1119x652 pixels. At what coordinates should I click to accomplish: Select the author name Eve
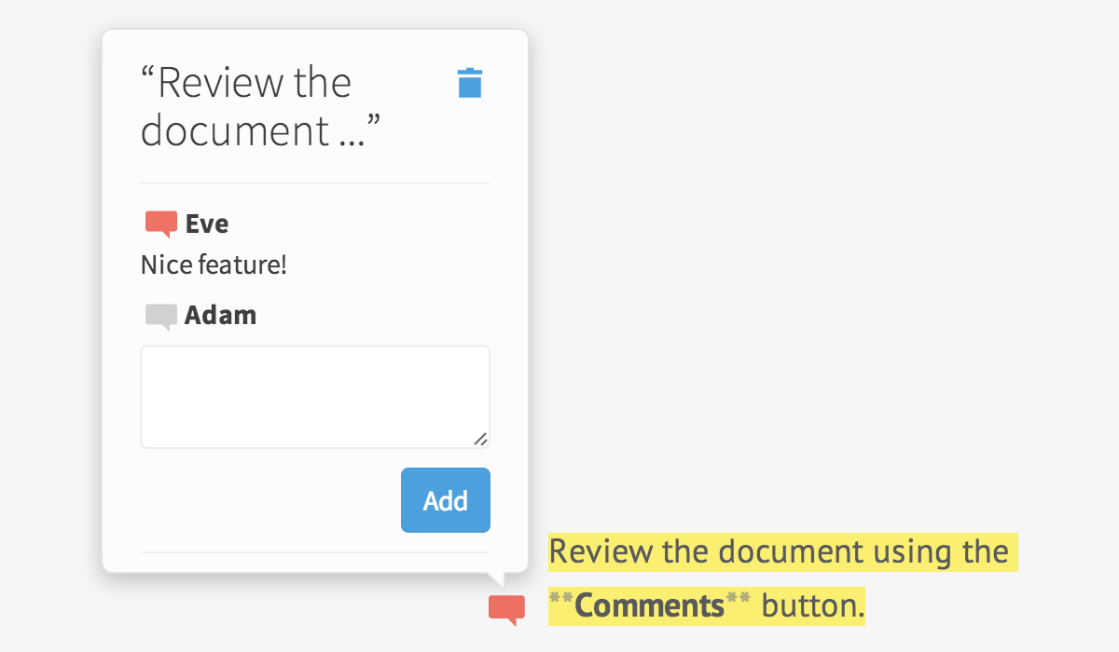tap(207, 224)
